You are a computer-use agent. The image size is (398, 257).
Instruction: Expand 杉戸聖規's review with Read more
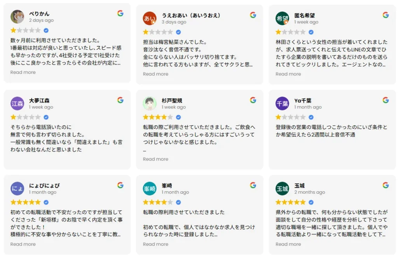pyautogui.click(x=155, y=159)
